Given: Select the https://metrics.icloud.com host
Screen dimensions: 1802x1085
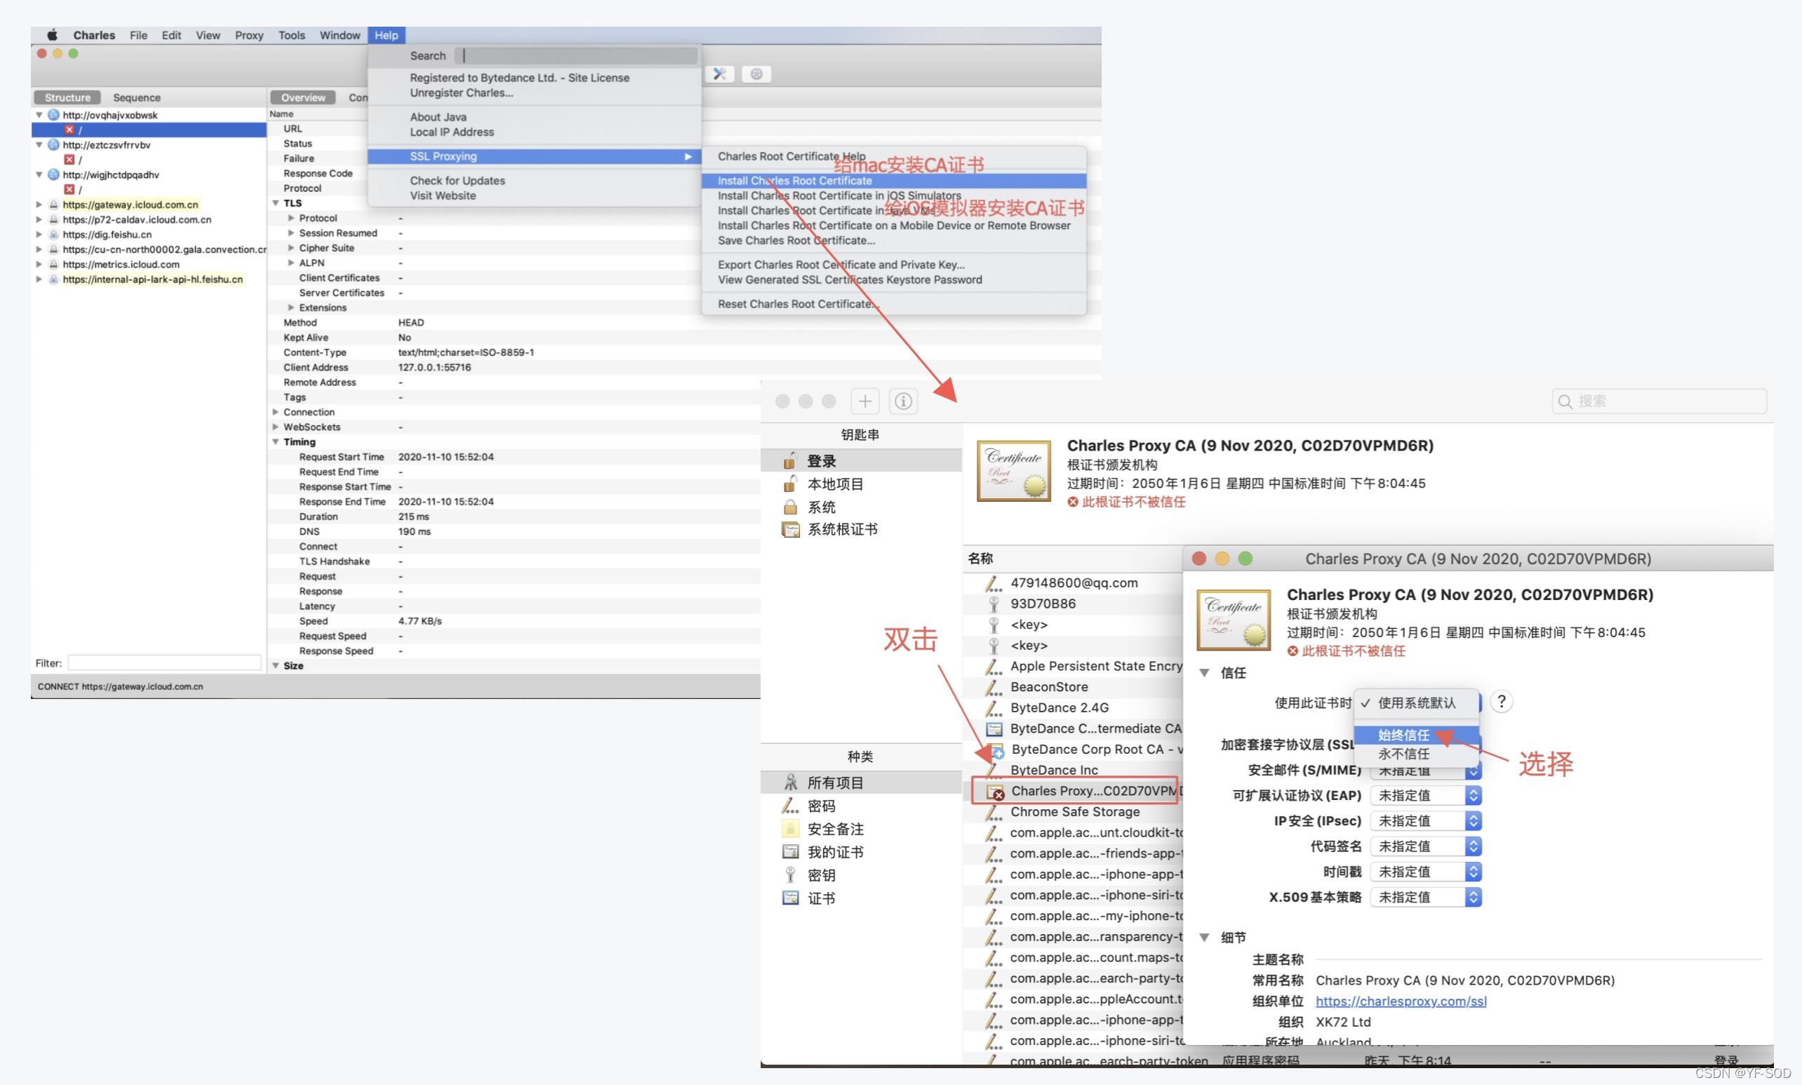Looking at the screenshot, I should pos(121,265).
